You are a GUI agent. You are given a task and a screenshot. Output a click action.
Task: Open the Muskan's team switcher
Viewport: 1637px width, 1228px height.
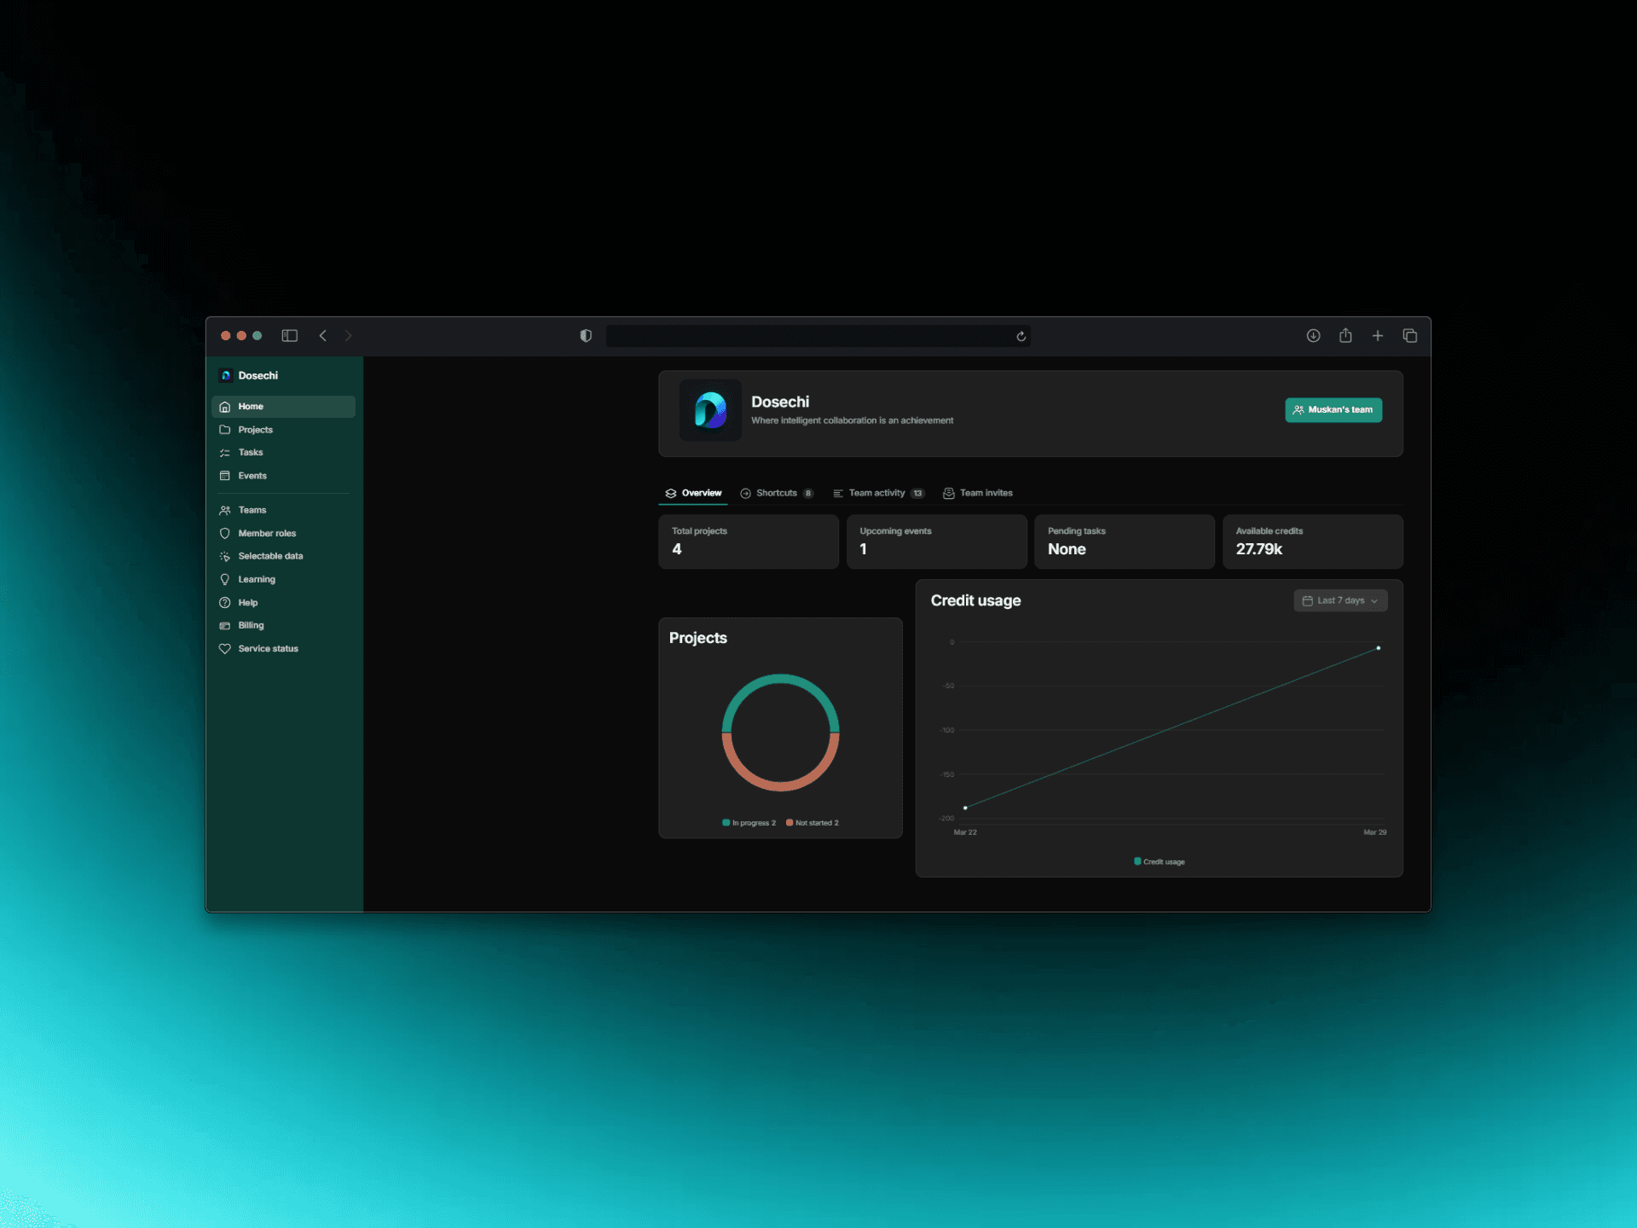pos(1333,410)
